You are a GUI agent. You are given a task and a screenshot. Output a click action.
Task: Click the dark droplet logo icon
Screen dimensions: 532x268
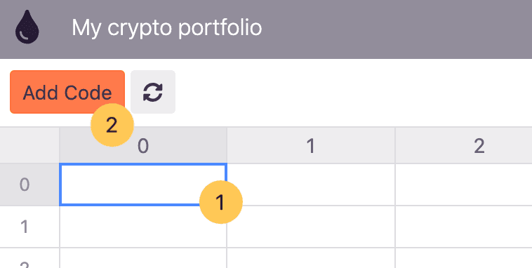pyautogui.click(x=27, y=27)
